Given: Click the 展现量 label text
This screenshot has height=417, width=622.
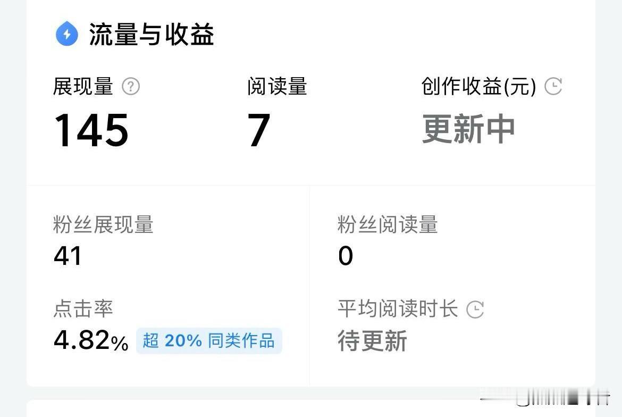Looking at the screenshot, I should (x=83, y=86).
